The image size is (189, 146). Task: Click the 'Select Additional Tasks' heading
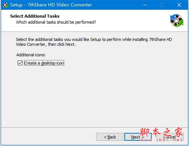35,16
